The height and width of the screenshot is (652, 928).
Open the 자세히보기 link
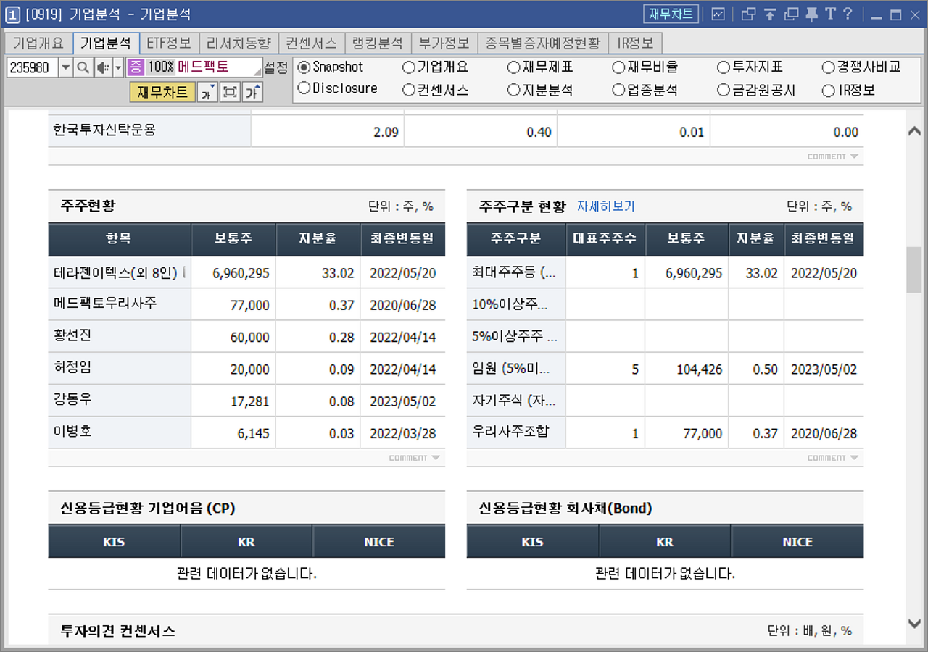pos(606,206)
